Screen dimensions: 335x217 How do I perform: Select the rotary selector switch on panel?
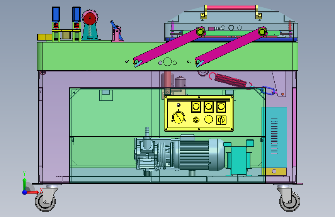tap(221, 120)
